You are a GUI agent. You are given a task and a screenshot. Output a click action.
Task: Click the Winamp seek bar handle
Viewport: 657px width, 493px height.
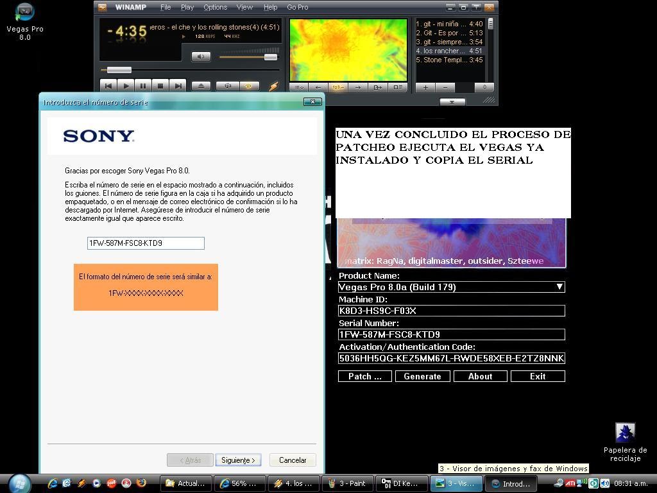119,69
